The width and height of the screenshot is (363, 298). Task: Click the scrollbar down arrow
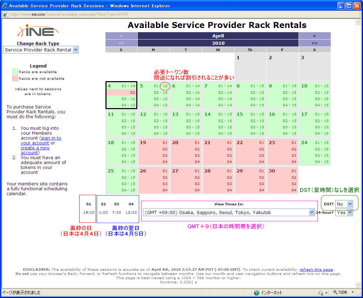[358, 285]
